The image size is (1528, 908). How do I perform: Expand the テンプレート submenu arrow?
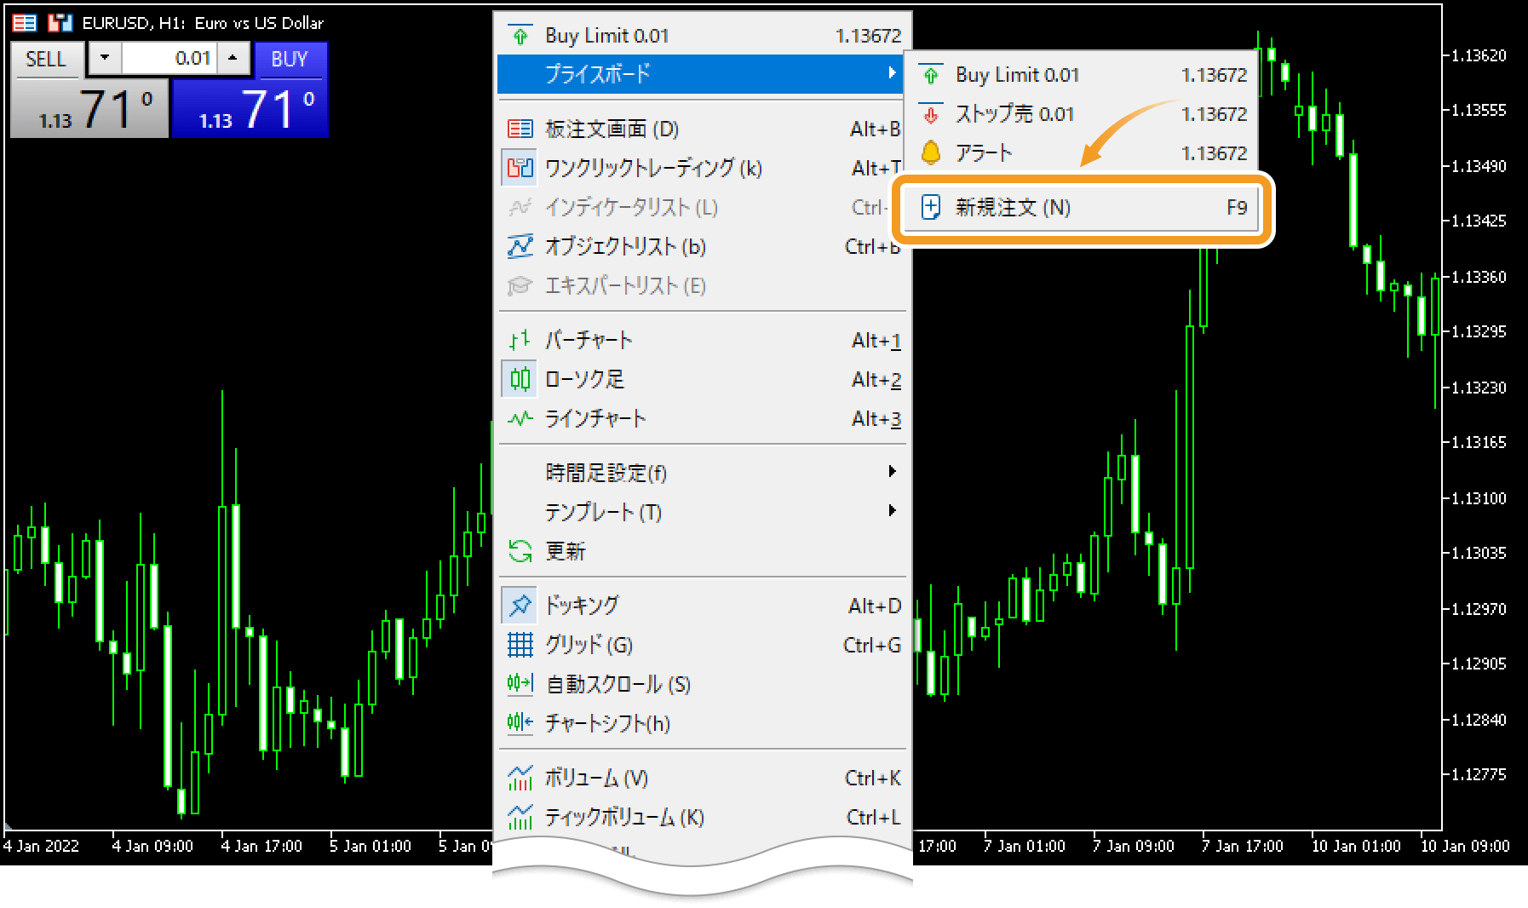point(892,510)
